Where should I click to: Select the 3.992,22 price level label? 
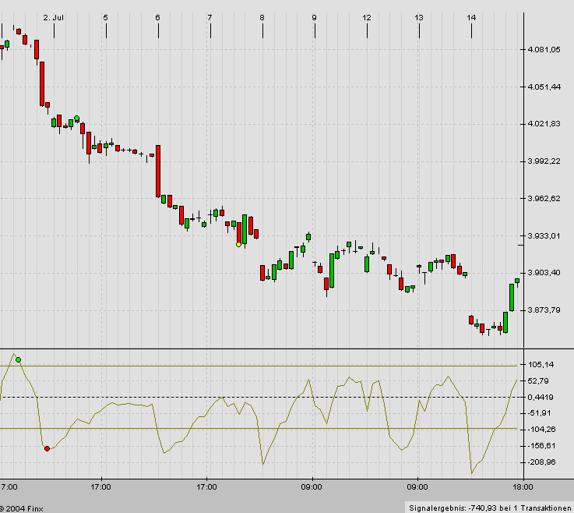(544, 161)
